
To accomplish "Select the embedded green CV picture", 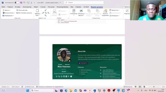I will (87, 62).
